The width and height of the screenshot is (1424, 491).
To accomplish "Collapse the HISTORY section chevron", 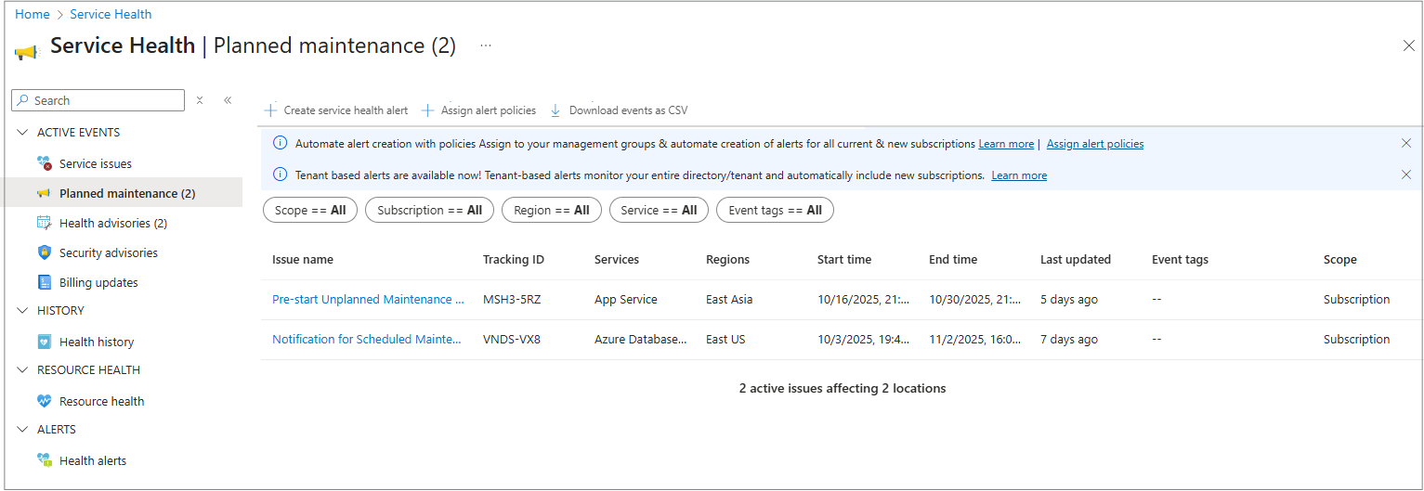I will [x=22, y=311].
